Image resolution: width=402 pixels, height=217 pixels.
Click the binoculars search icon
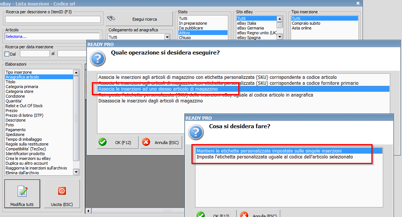coord(111,18)
